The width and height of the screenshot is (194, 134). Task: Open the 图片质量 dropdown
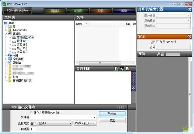(173, 15)
